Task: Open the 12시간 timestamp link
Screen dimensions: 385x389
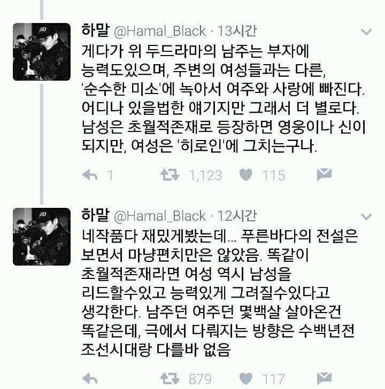Action: [237, 216]
